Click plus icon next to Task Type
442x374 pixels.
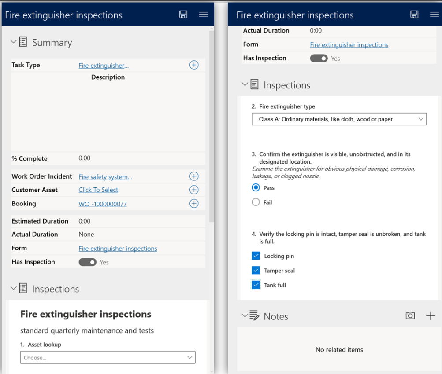point(194,65)
